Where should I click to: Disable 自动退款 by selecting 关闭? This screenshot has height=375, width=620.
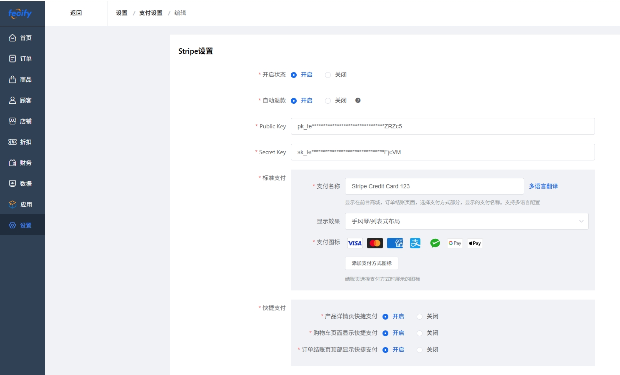pos(328,101)
